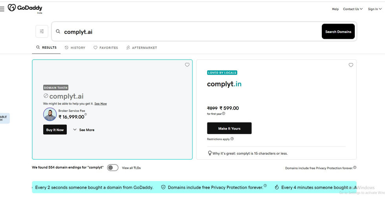Image resolution: width=385 pixels, height=199 pixels.
Task: Click the ₹ 16,999.00 broker fee
Action: pos(71,117)
